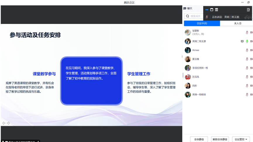
Task: Click Aimee's profile avatar
Action: pyautogui.click(x=187, y=50)
